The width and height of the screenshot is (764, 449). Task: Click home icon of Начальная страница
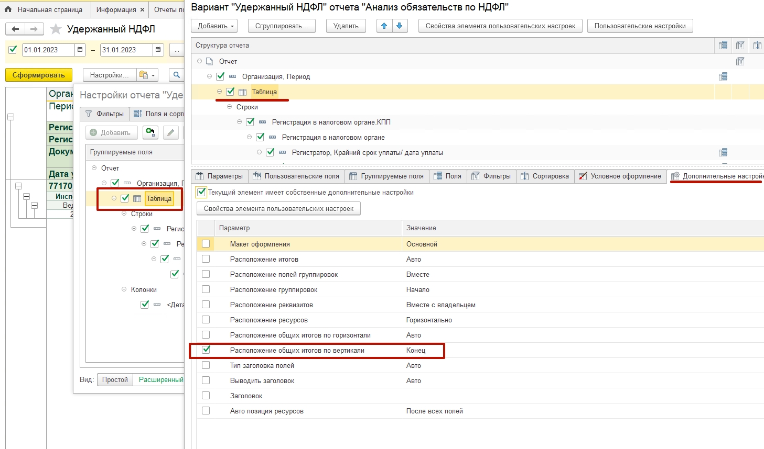(x=8, y=9)
